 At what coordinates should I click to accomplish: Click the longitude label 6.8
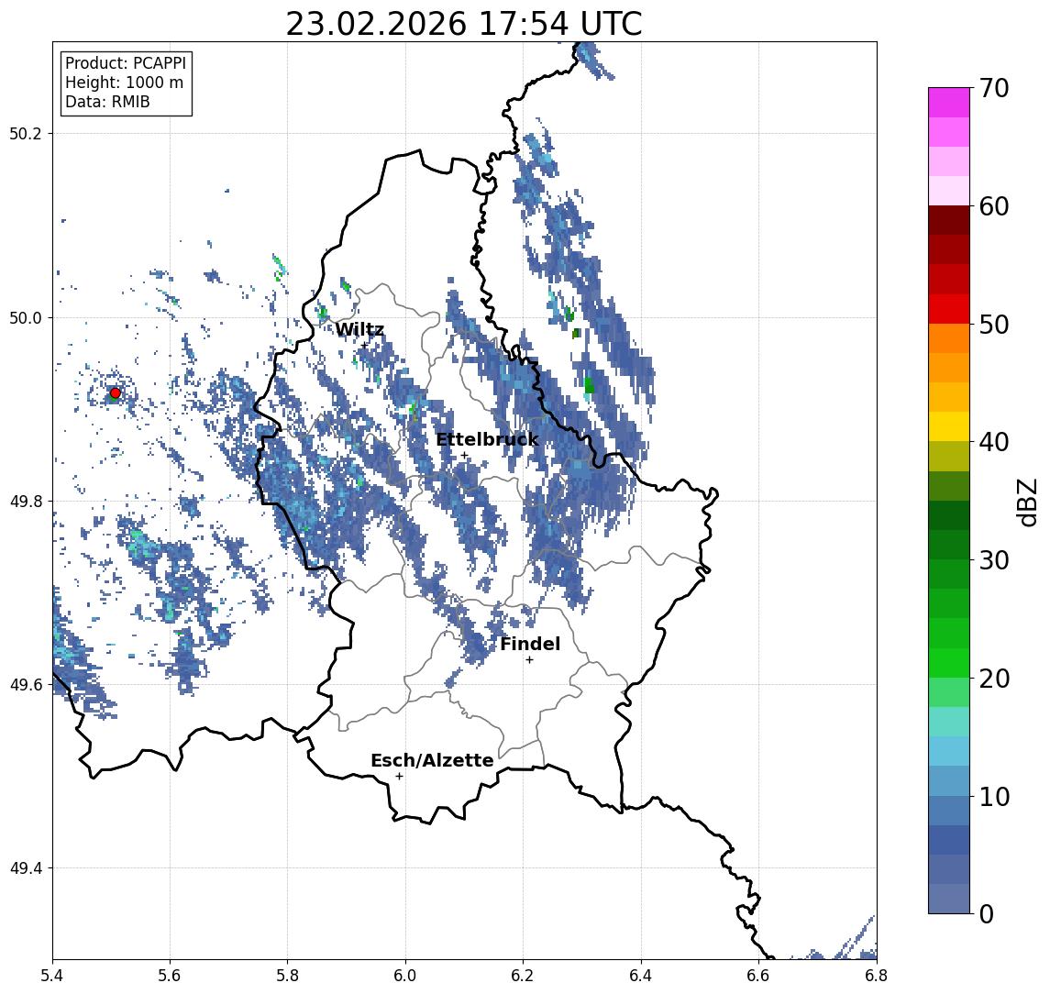[x=877, y=976]
